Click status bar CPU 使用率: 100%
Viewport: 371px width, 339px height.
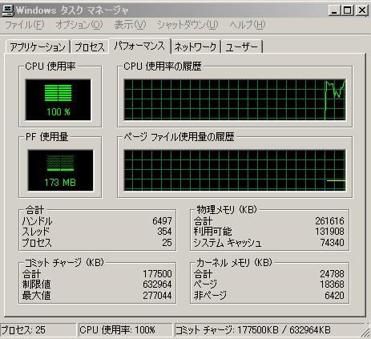coord(125,330)
